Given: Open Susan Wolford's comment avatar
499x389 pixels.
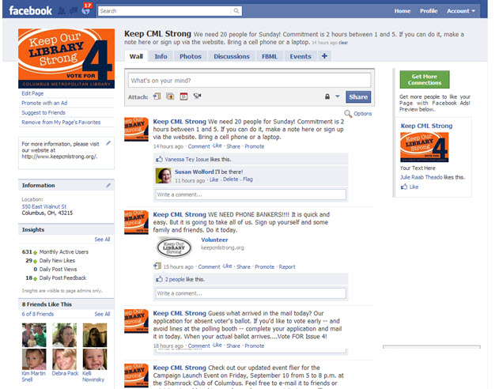Looking at the screenshot, I should (x=164, y=176).
